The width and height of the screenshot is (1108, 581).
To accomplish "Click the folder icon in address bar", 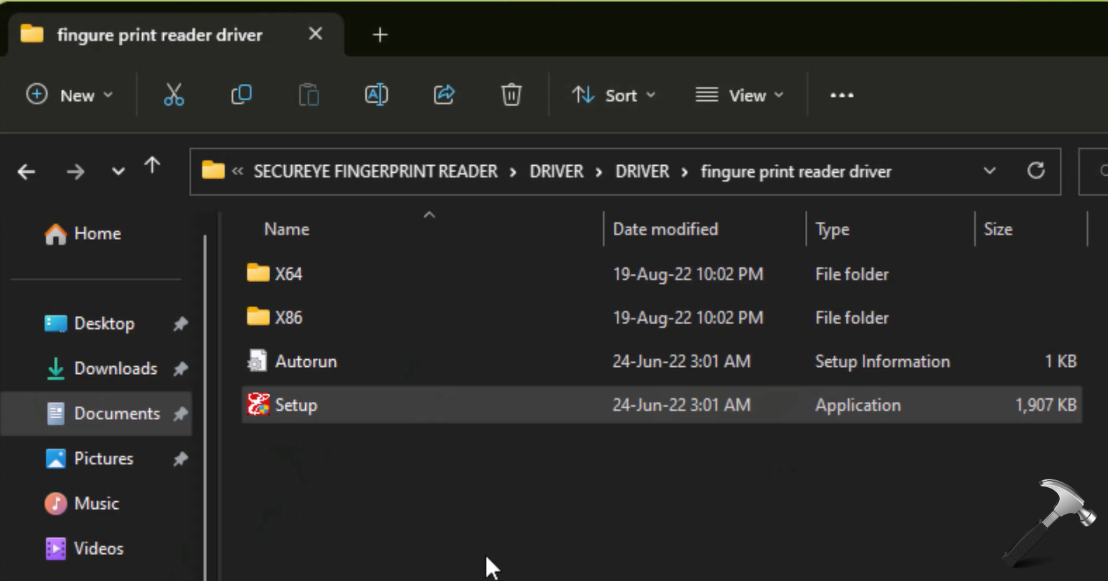I will (x=213, y=170).
